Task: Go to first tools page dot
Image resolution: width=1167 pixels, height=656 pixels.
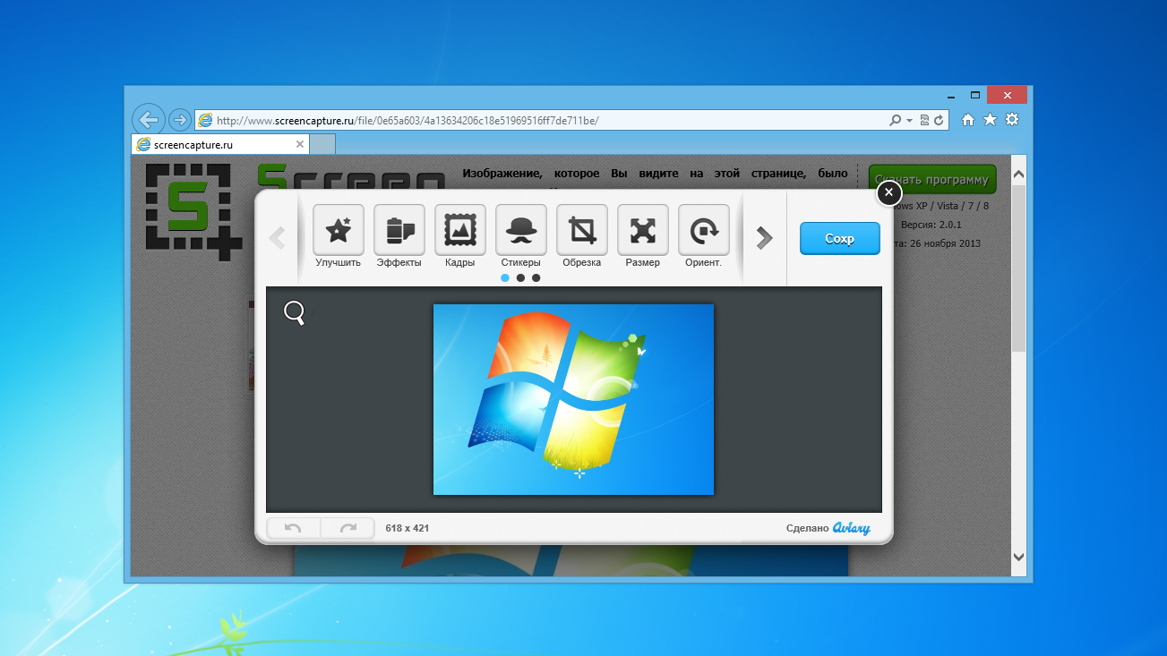Action: point(505,278)
